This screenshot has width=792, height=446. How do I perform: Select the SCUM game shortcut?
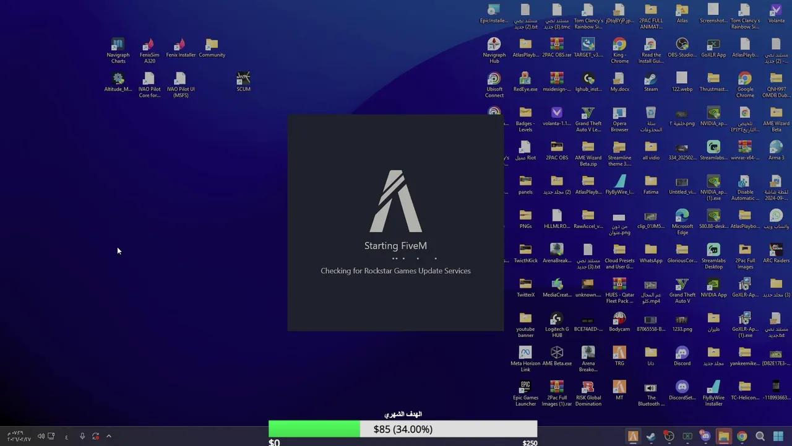(243, 82)
